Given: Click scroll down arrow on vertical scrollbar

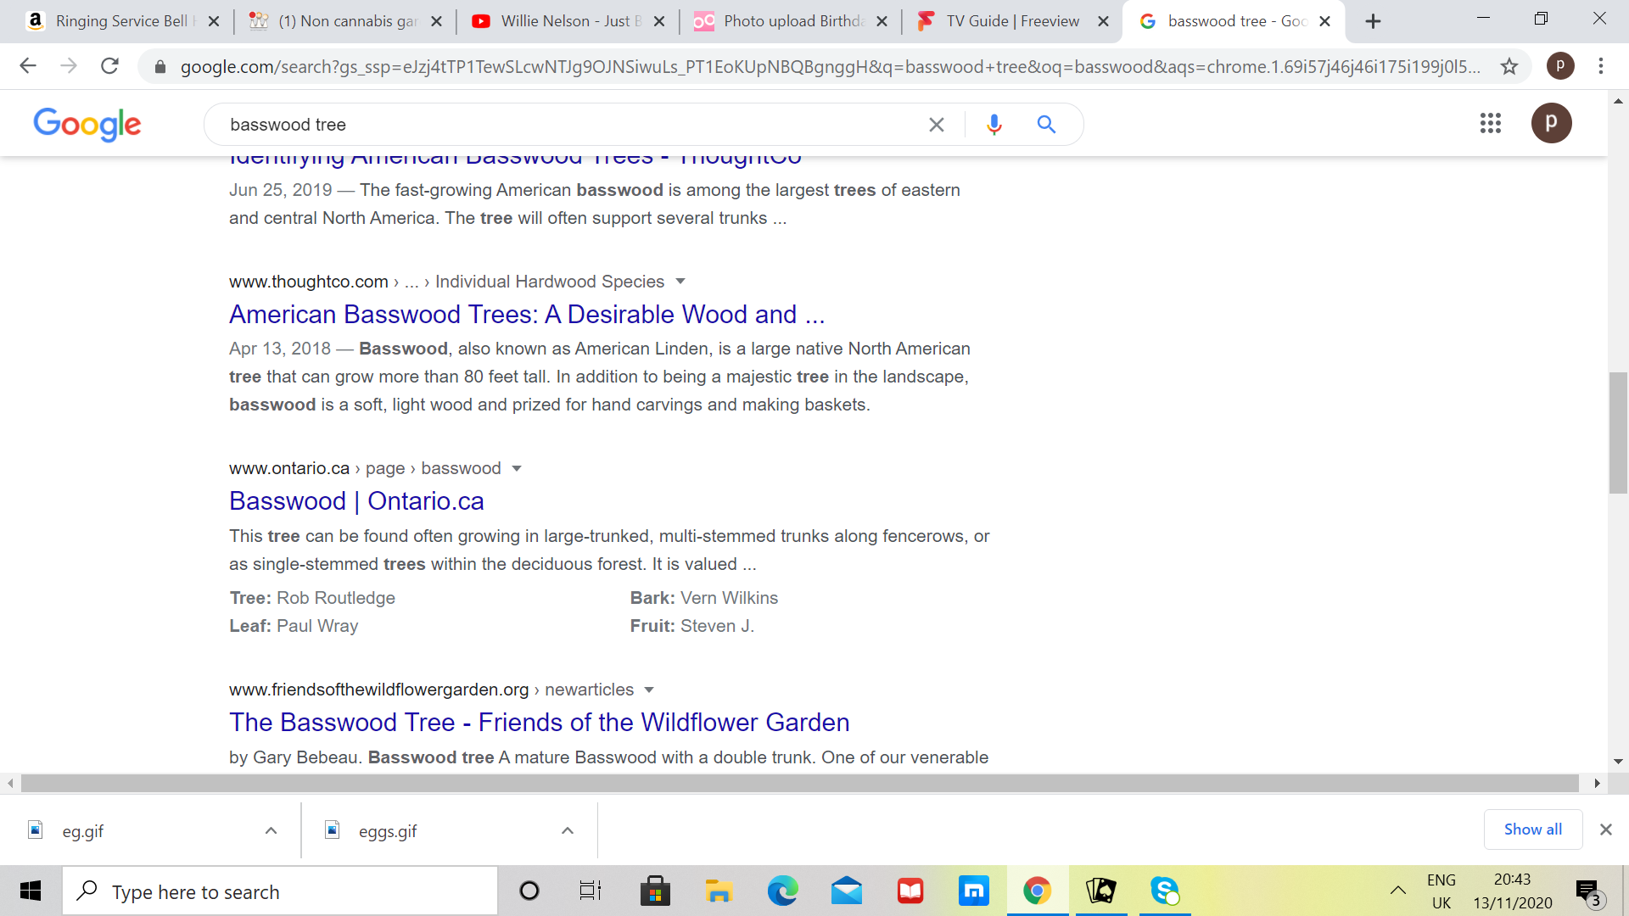Looking at the screenshot, I should (x=1618, y=762).
